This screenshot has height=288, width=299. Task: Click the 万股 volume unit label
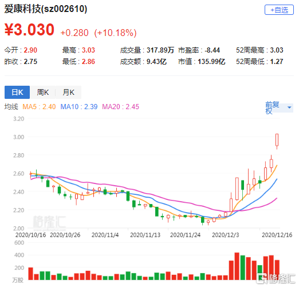coord(18,280)
